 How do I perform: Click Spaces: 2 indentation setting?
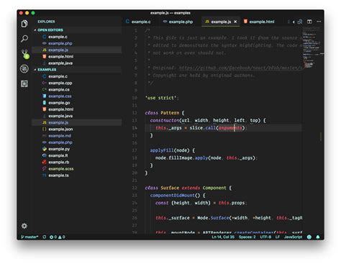click(x=247, y=237)
